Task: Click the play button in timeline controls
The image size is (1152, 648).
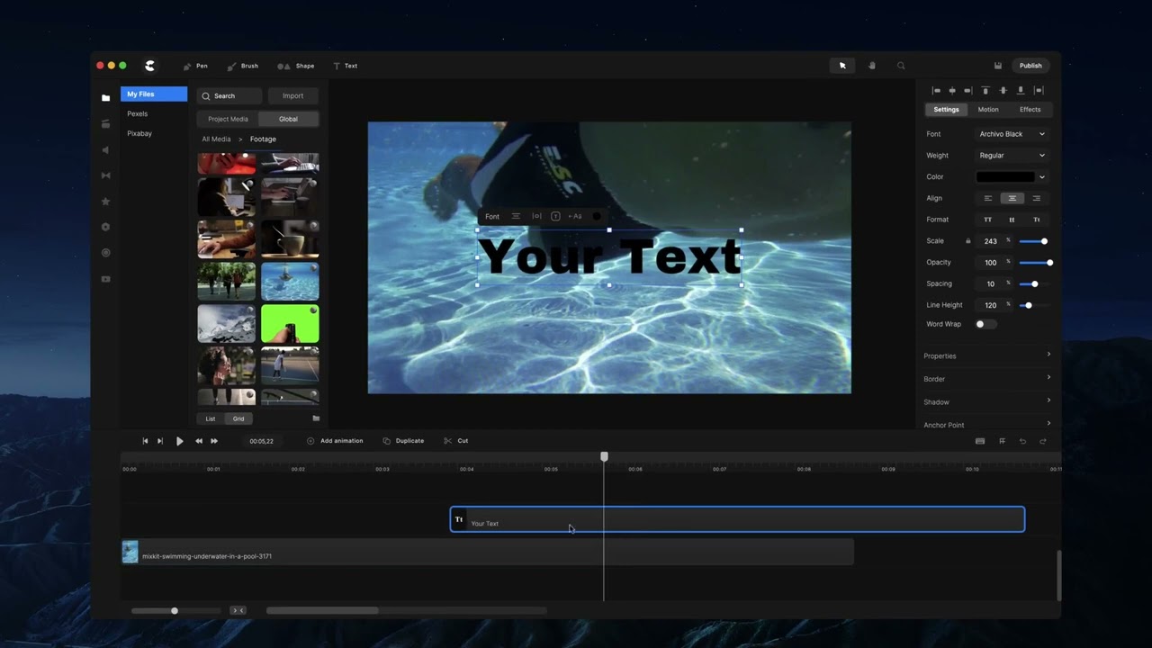Action: coord(179,441)
